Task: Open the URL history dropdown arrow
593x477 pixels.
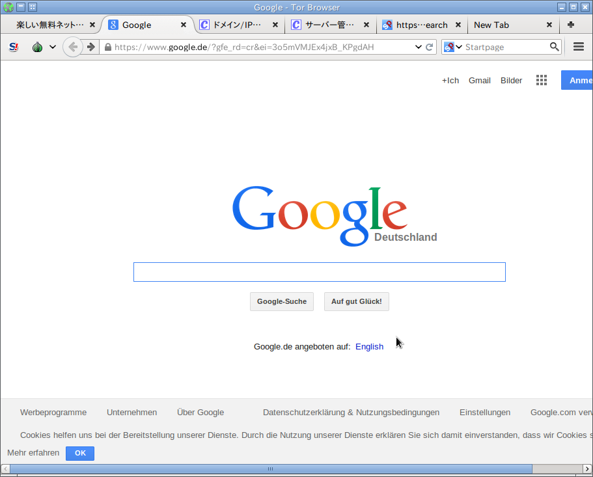Action: point(419,47)
